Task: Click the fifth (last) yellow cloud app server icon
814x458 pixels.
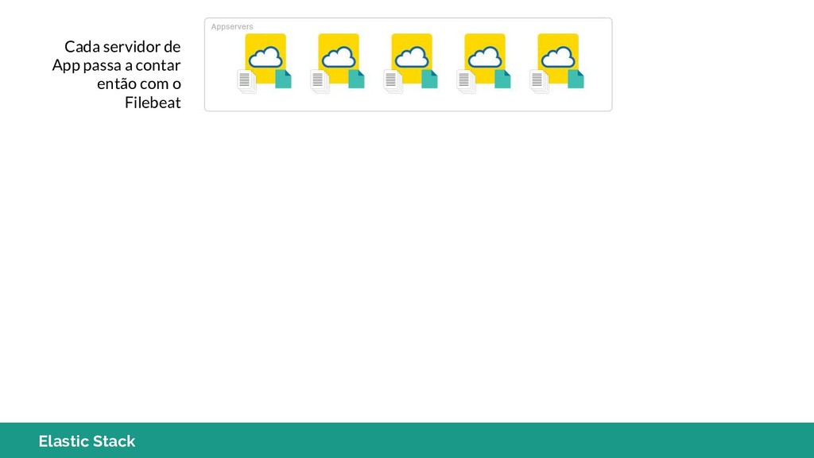Action: click(558, 57)
